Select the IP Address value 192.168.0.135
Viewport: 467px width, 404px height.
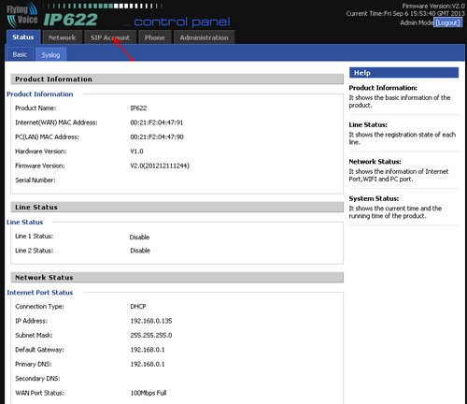coord(151,321)
